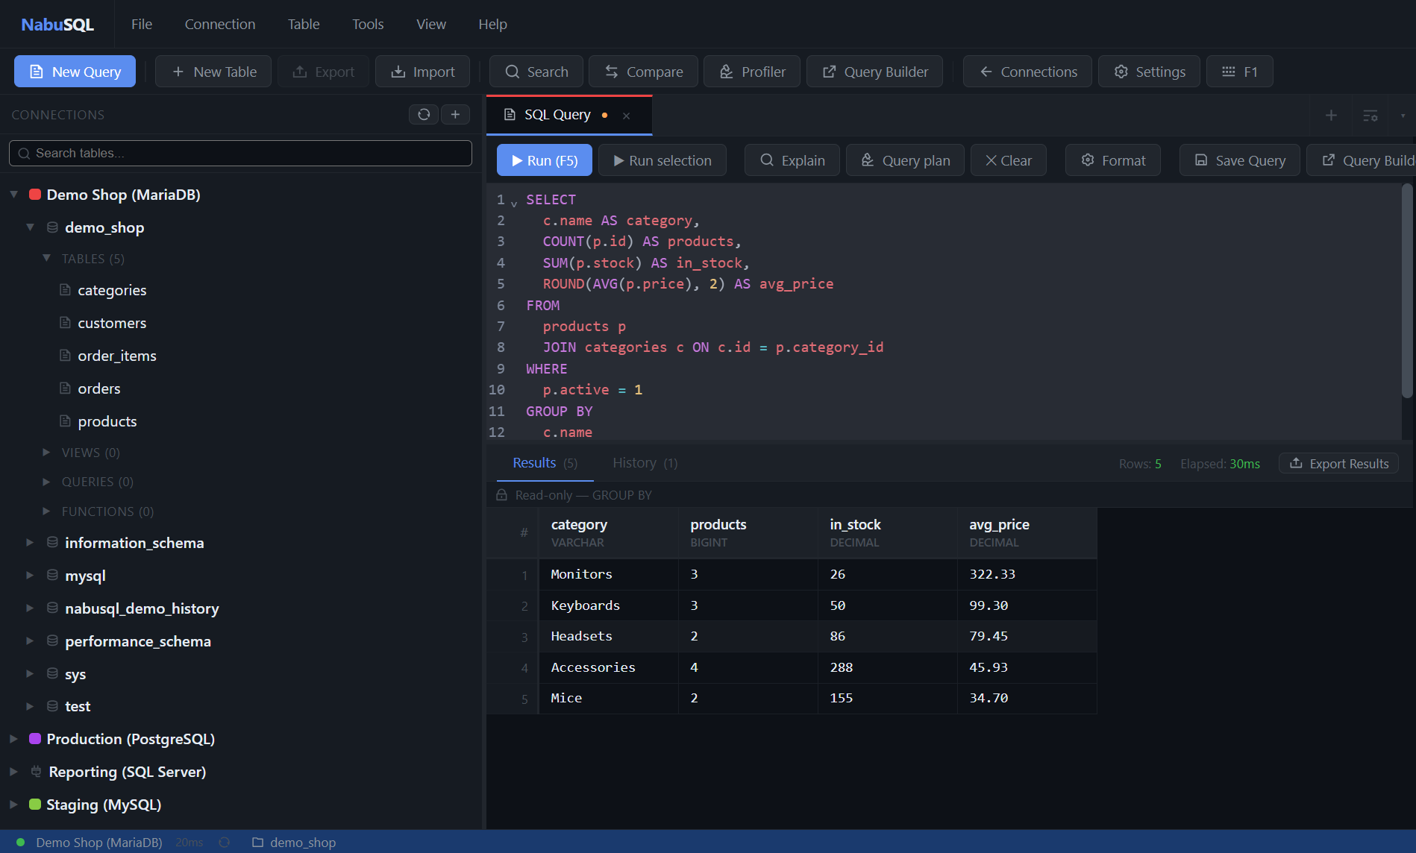1416x853 pixels.
Task: Open tab list options icon
Action: 1370,116
